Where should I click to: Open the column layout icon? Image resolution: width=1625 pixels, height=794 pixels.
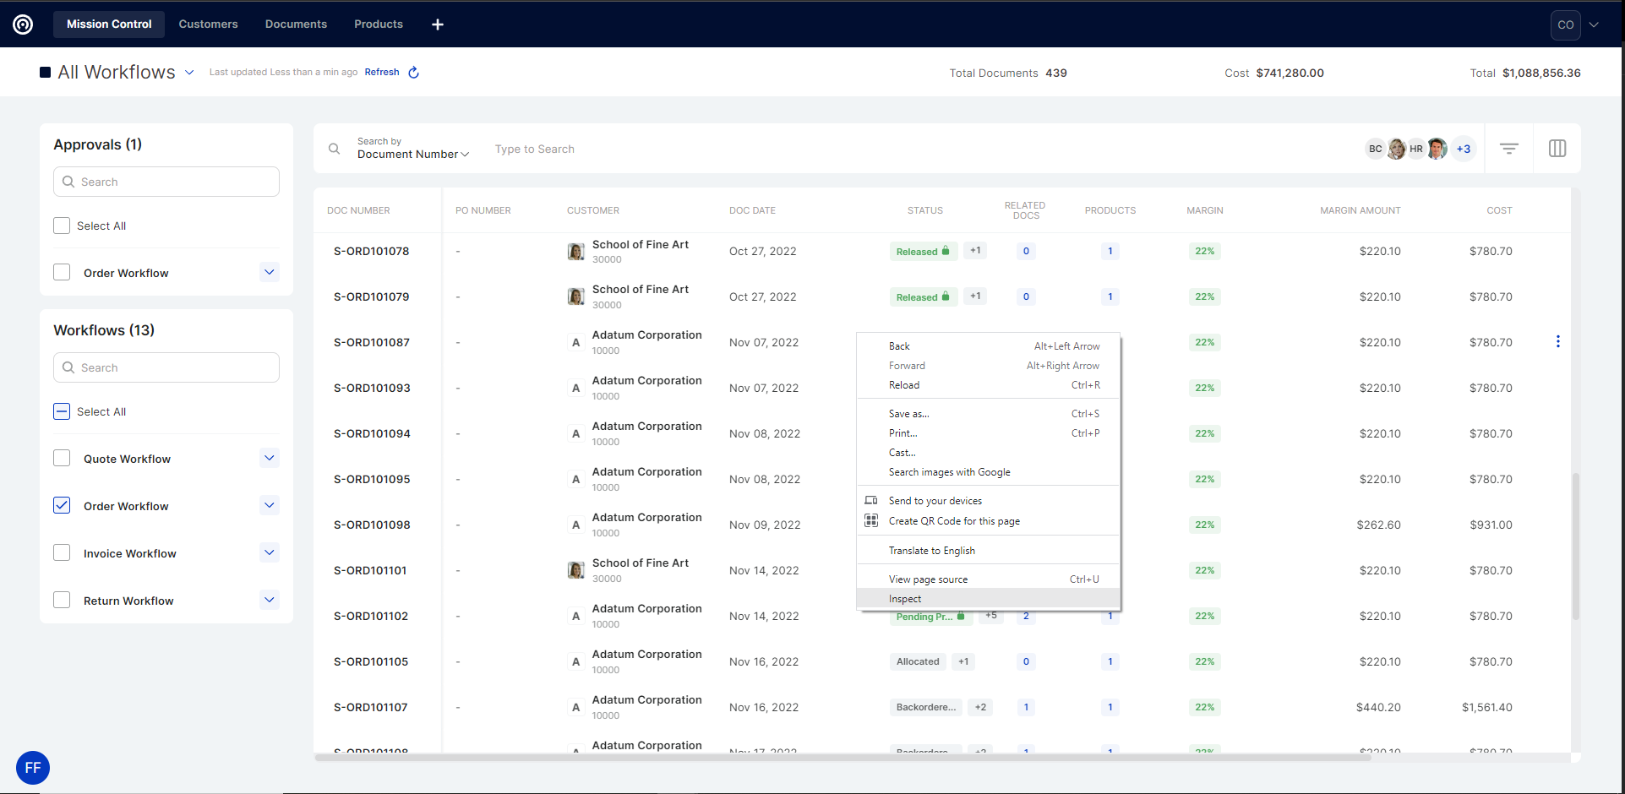click(x=1557, y=149)
